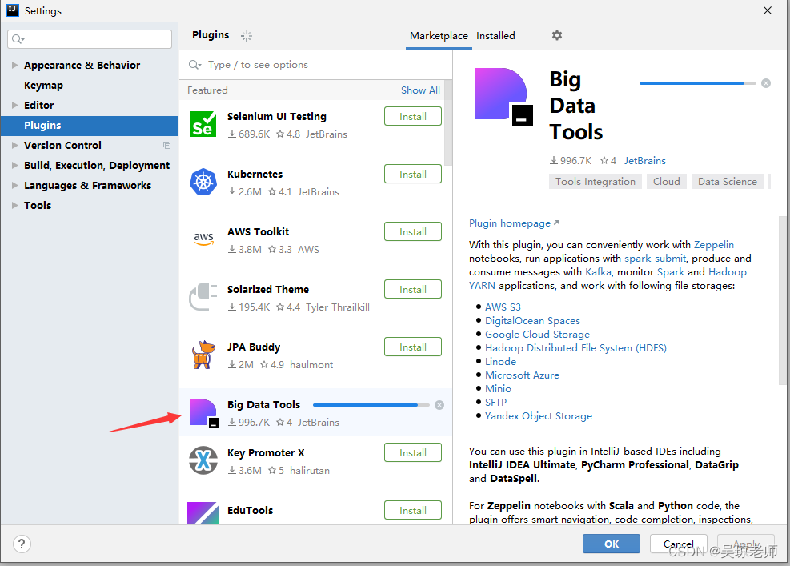
Task: Install the JPA Buddy plugin
Action: 413,347
